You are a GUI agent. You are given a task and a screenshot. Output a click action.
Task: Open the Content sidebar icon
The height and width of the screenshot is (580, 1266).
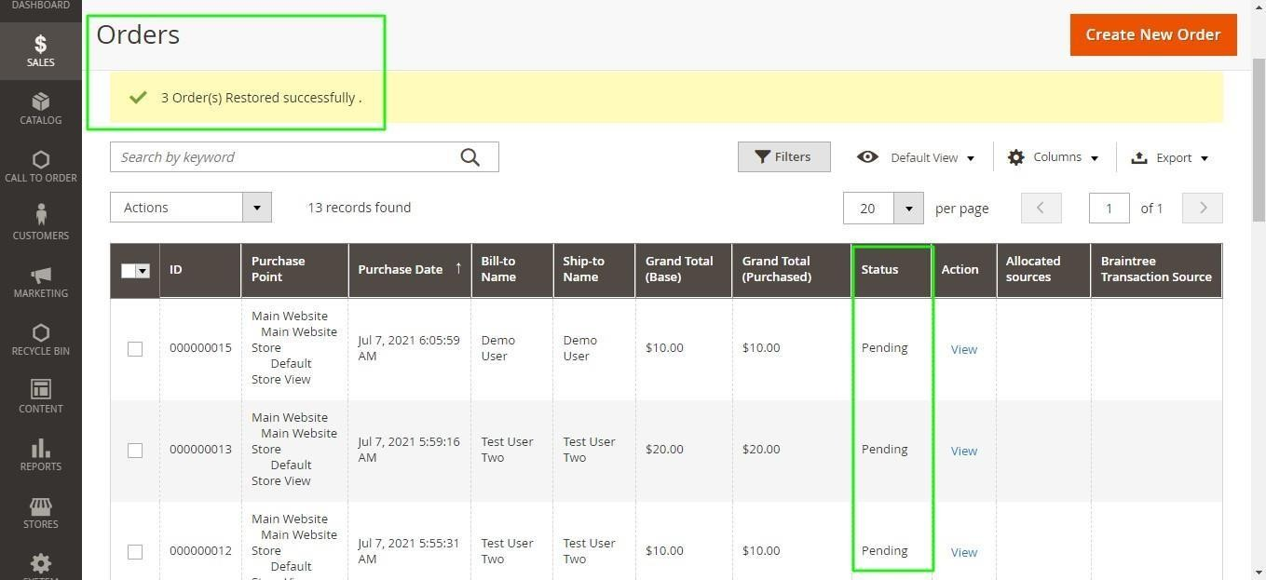pos(40,397)
